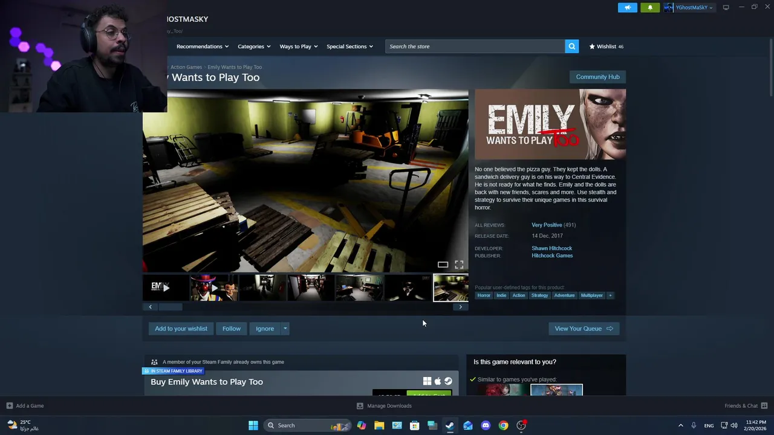
Task: Select the Multiplayer tag
Action: click(x=591, y=295)
